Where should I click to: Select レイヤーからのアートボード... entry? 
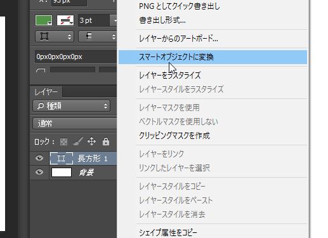click(x=178, y=39)
